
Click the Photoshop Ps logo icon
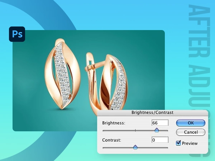pyautogui.click(x=17, y=34)
